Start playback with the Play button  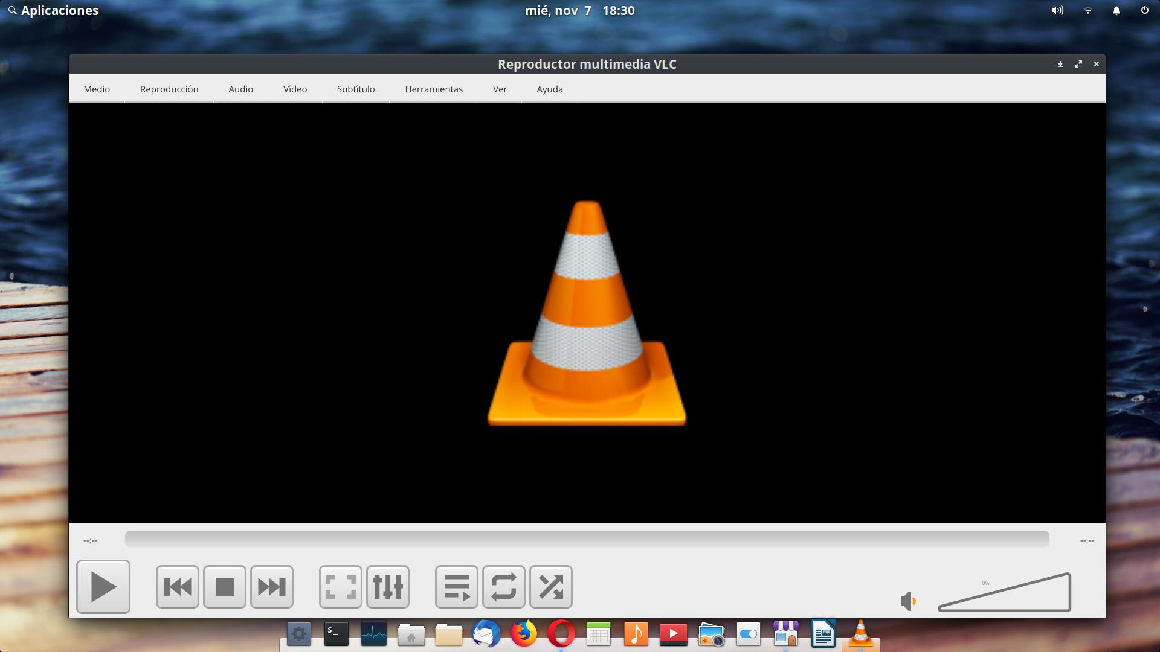[x=103, y=587]
